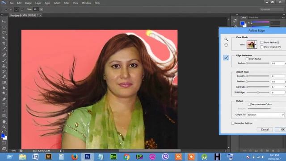The height and width of the screenshot is (161, 286).
Task: Select the Dodge tool
Action: (x=4, y=93)
